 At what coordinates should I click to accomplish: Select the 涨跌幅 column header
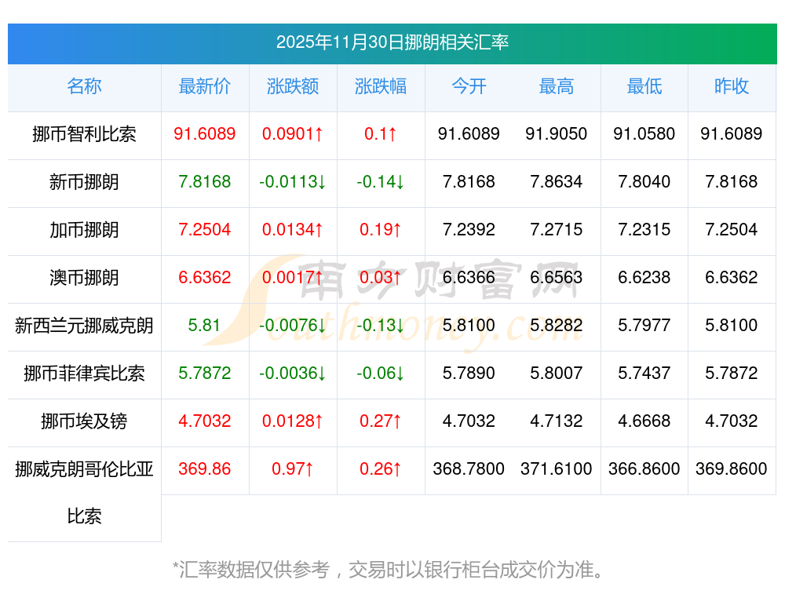(x=381, y=86)
